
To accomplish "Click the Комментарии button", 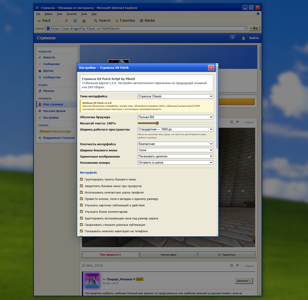I will [x=168, y=255].
